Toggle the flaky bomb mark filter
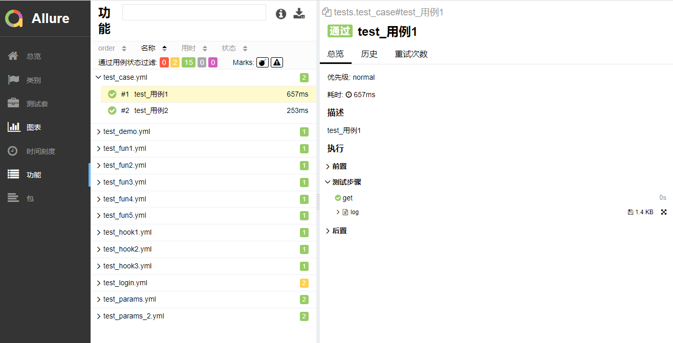This screenshot has height=343, width=673. [x=263, y=62]
